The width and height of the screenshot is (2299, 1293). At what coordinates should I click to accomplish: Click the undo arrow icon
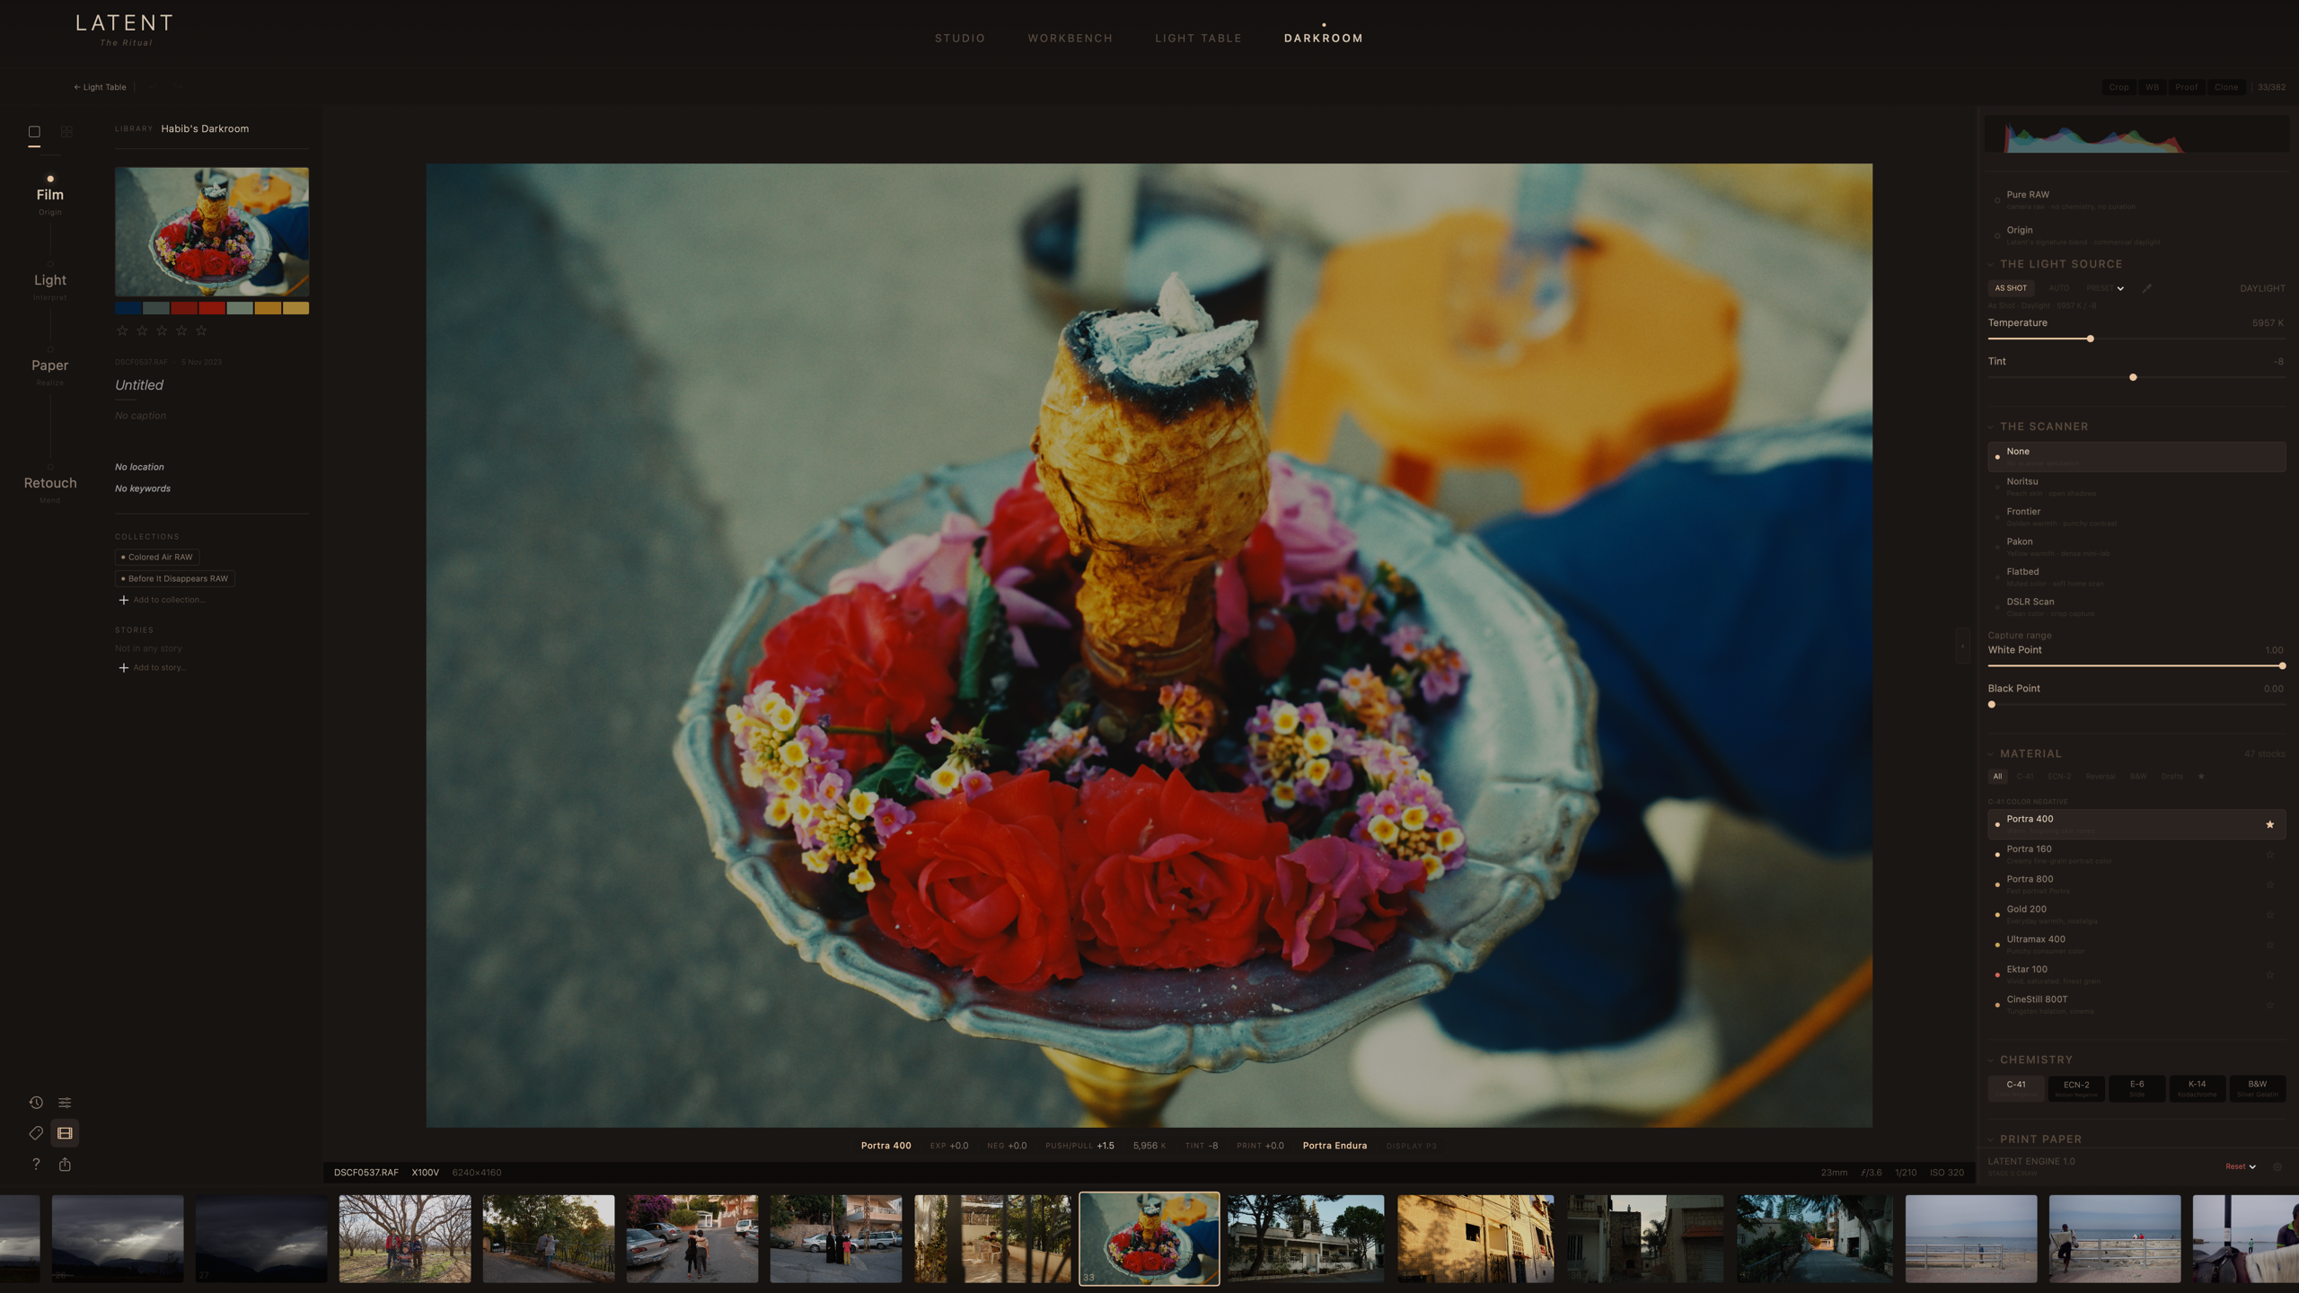[x=154, y=87]
